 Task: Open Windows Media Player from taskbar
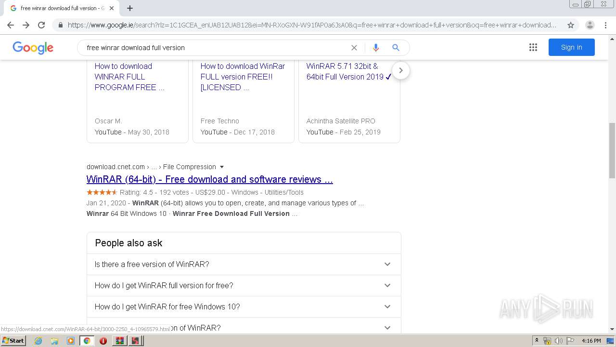pos(71,341)
